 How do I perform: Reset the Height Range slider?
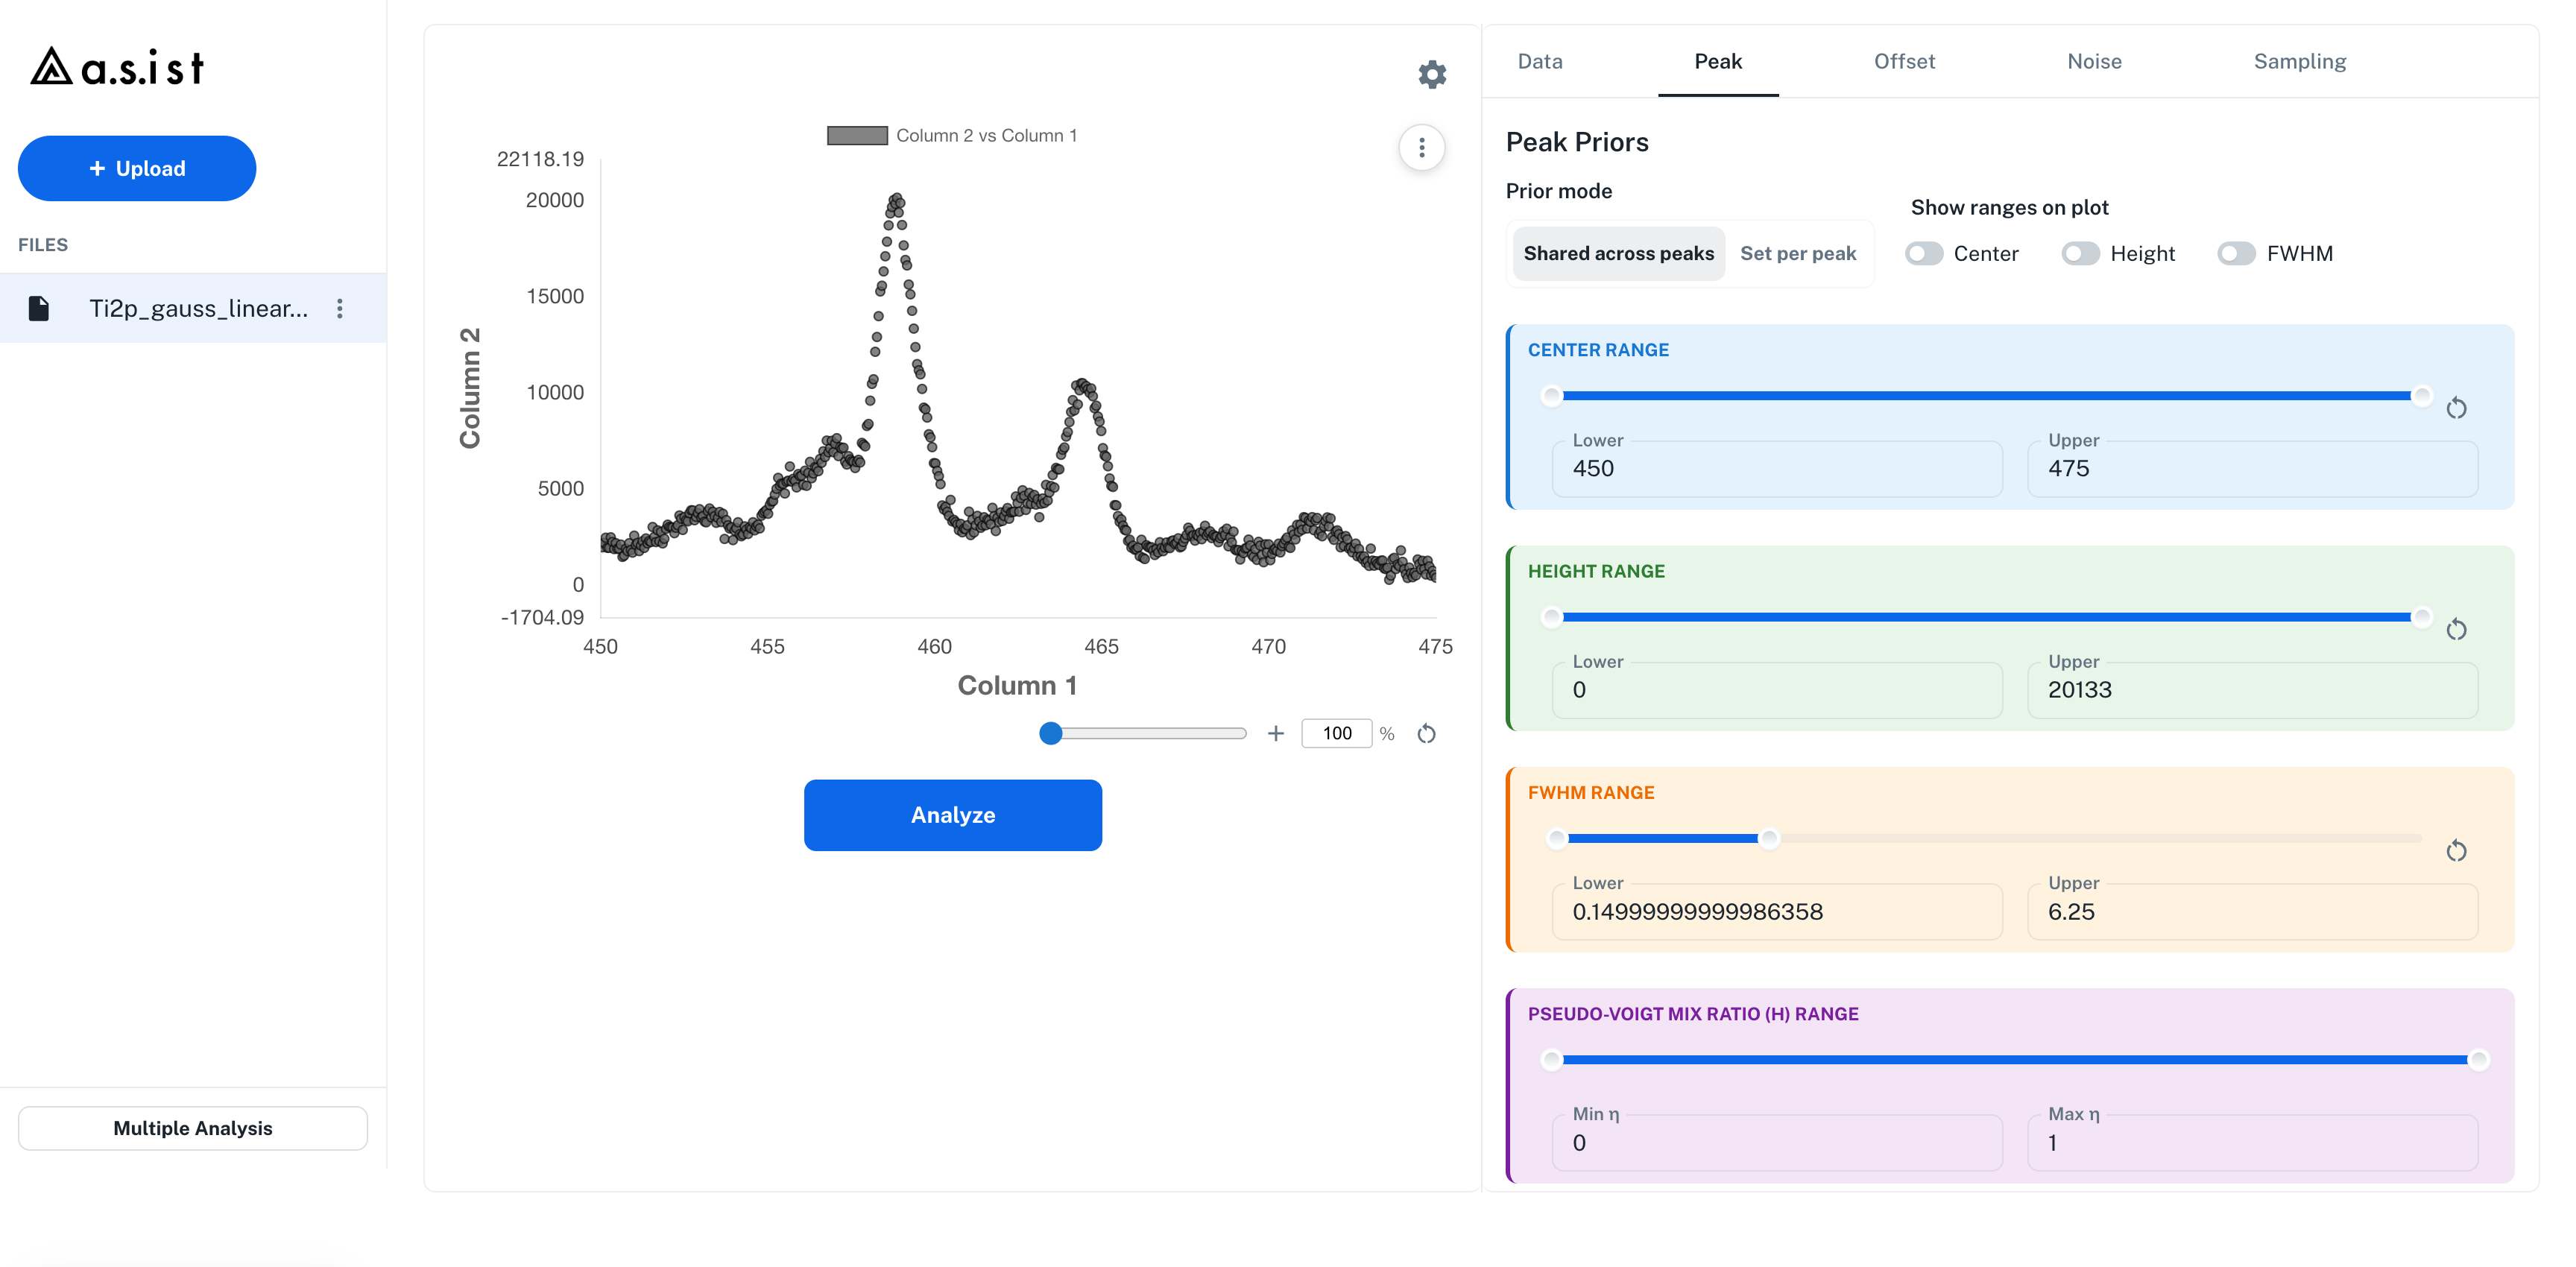coord(2456,629)
